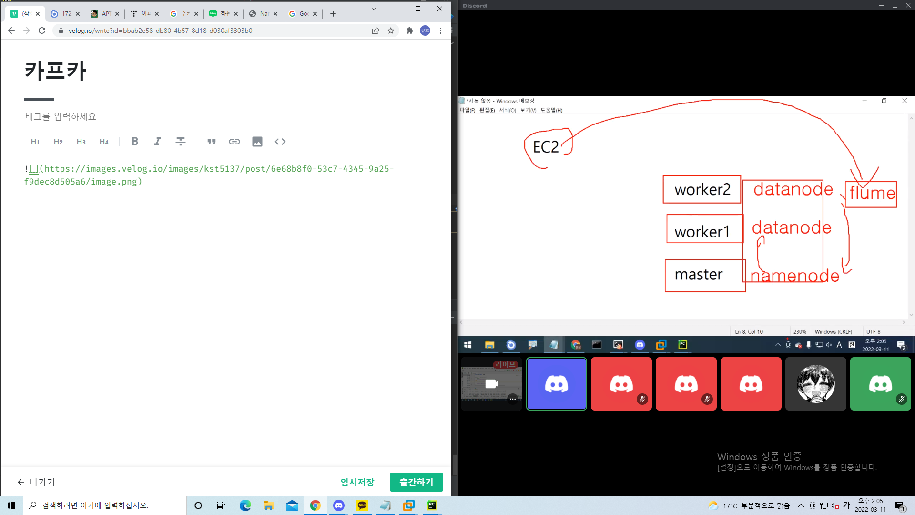Open the Chrome three-dot menu

tap(440, 31)
